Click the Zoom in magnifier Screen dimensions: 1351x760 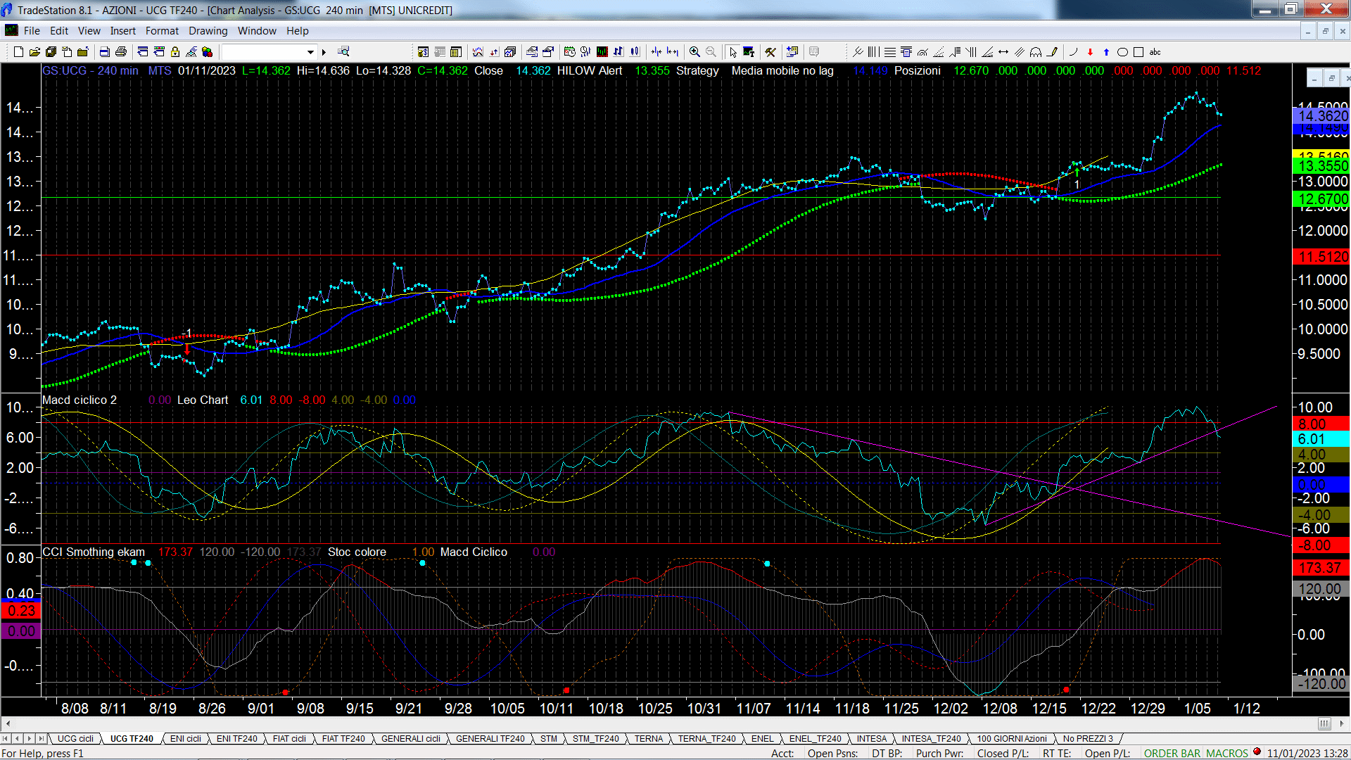(694, 51)
